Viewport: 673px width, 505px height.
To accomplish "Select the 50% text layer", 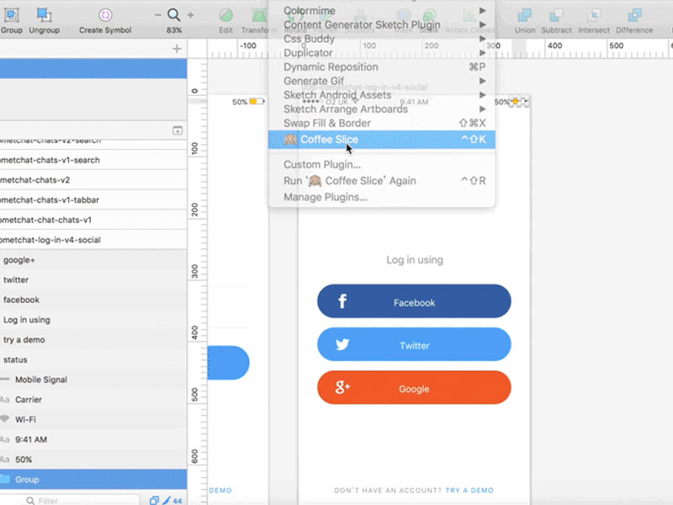I will 93,460.
